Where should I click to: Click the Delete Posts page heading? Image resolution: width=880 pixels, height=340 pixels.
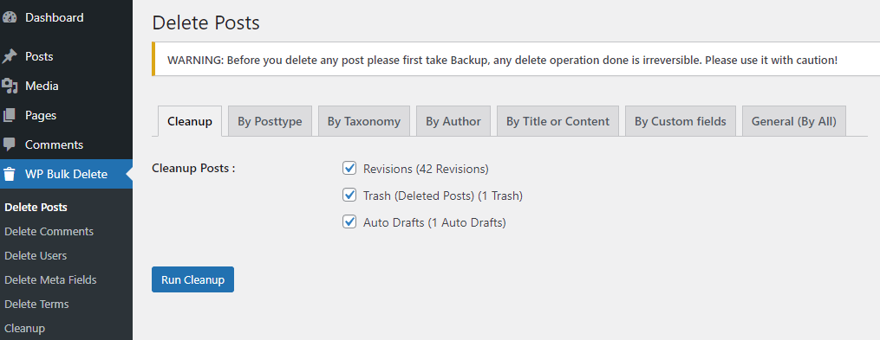click(206, 23)
